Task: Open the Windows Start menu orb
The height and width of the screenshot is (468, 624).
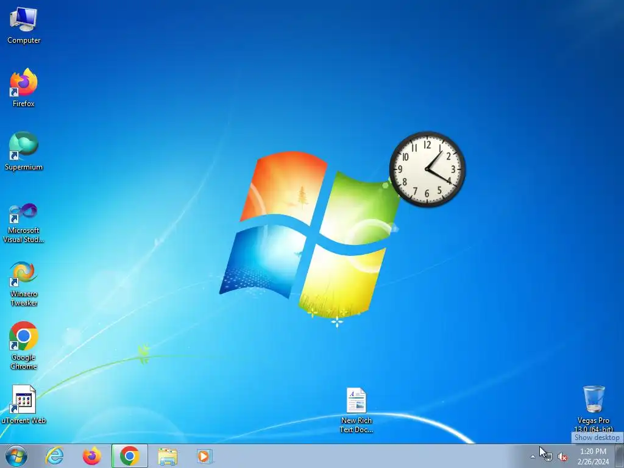Action: [x=16, y=456]
